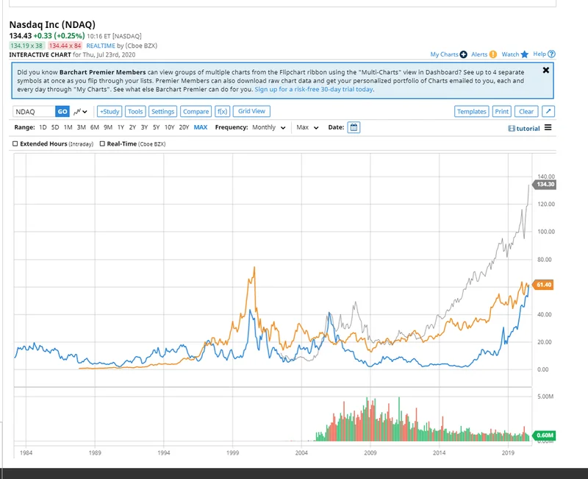Image resolution: width=588 pixels, height=479 pixels.
Task: Enable the Extended Hours checkbox
Action: [x=15, y=144]
